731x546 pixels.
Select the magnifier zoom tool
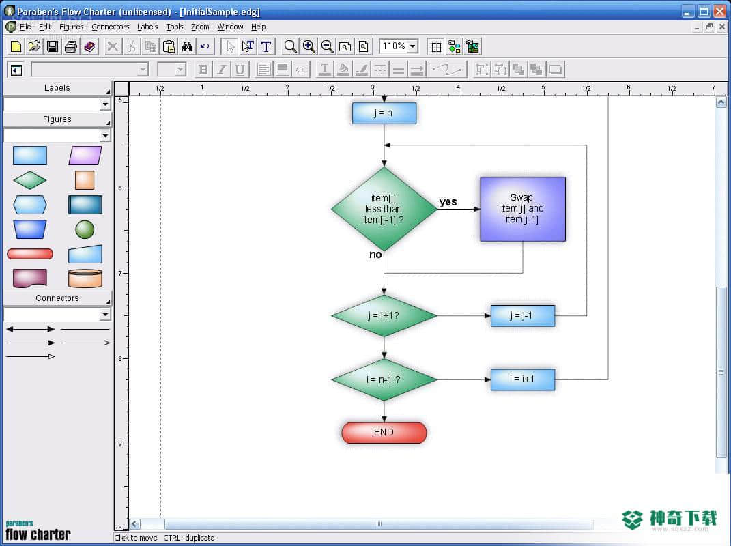click(290, 46)
